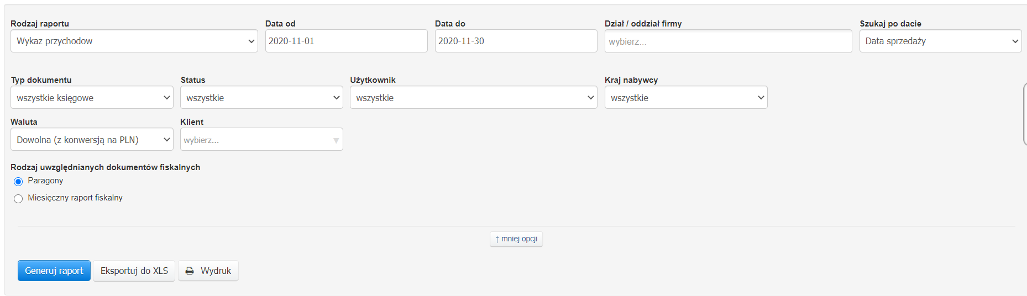Click the Szukaj po dacie chevron arrow

click(x=1015, y=41)
